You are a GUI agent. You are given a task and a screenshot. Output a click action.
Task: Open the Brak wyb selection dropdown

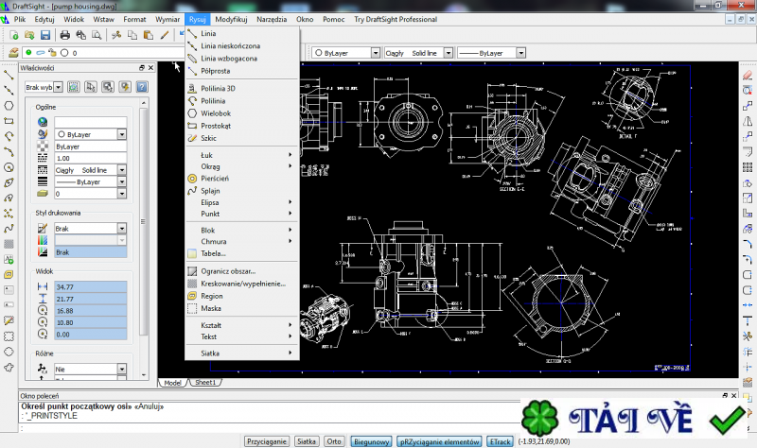59,87
